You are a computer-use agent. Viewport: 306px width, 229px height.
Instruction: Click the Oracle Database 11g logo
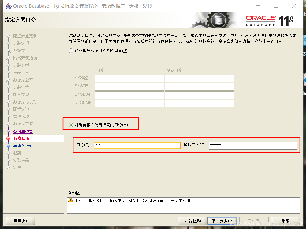(269, 21)
